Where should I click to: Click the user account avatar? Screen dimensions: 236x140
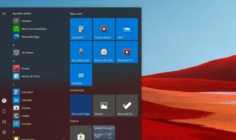(x=4, y=101)
